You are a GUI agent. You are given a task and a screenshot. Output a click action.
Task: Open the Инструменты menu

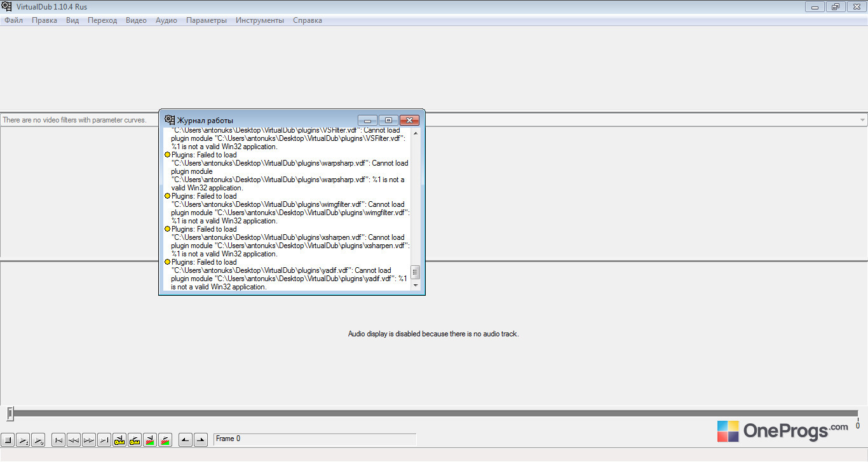[x=260, y=20]
